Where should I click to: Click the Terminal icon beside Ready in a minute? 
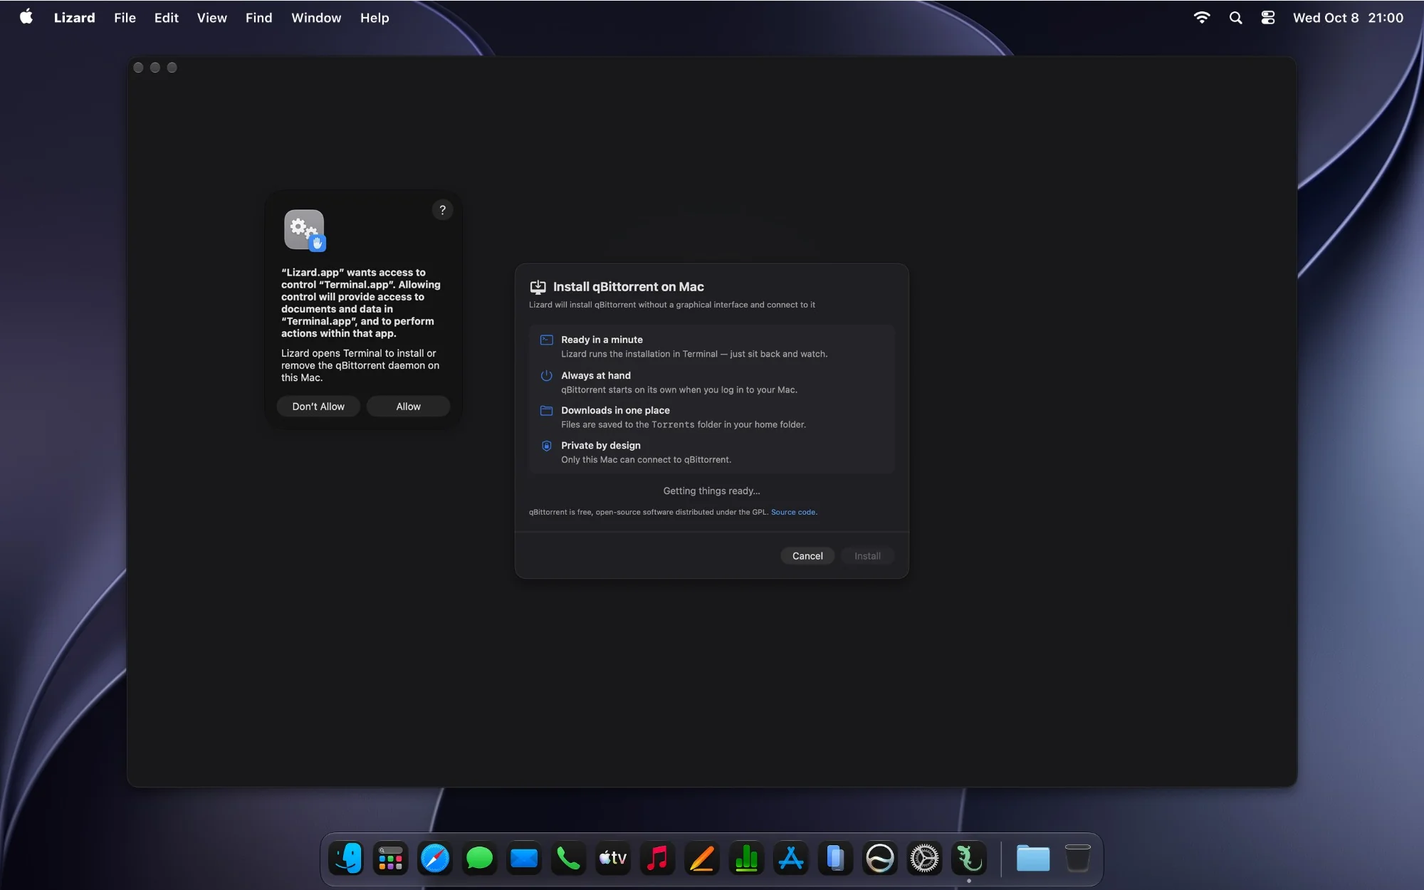click(546, 340)
